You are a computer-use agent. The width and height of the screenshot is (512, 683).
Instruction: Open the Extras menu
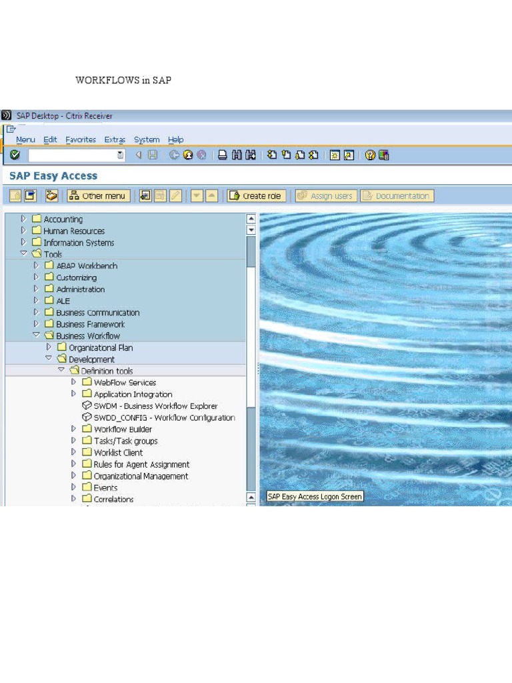click(x=115, y=139)
